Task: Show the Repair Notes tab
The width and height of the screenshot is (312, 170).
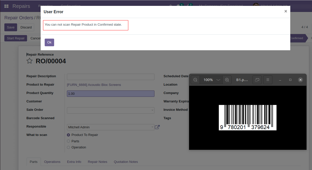Action: [x=98, y=162]
